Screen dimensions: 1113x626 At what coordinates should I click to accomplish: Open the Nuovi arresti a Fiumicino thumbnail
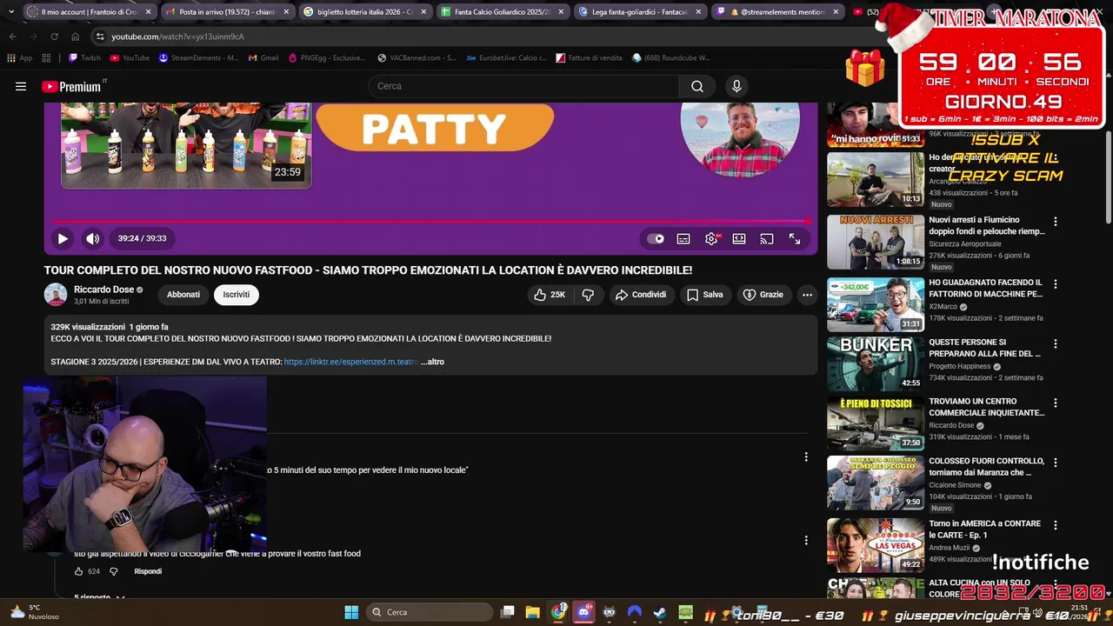(876, 242)
